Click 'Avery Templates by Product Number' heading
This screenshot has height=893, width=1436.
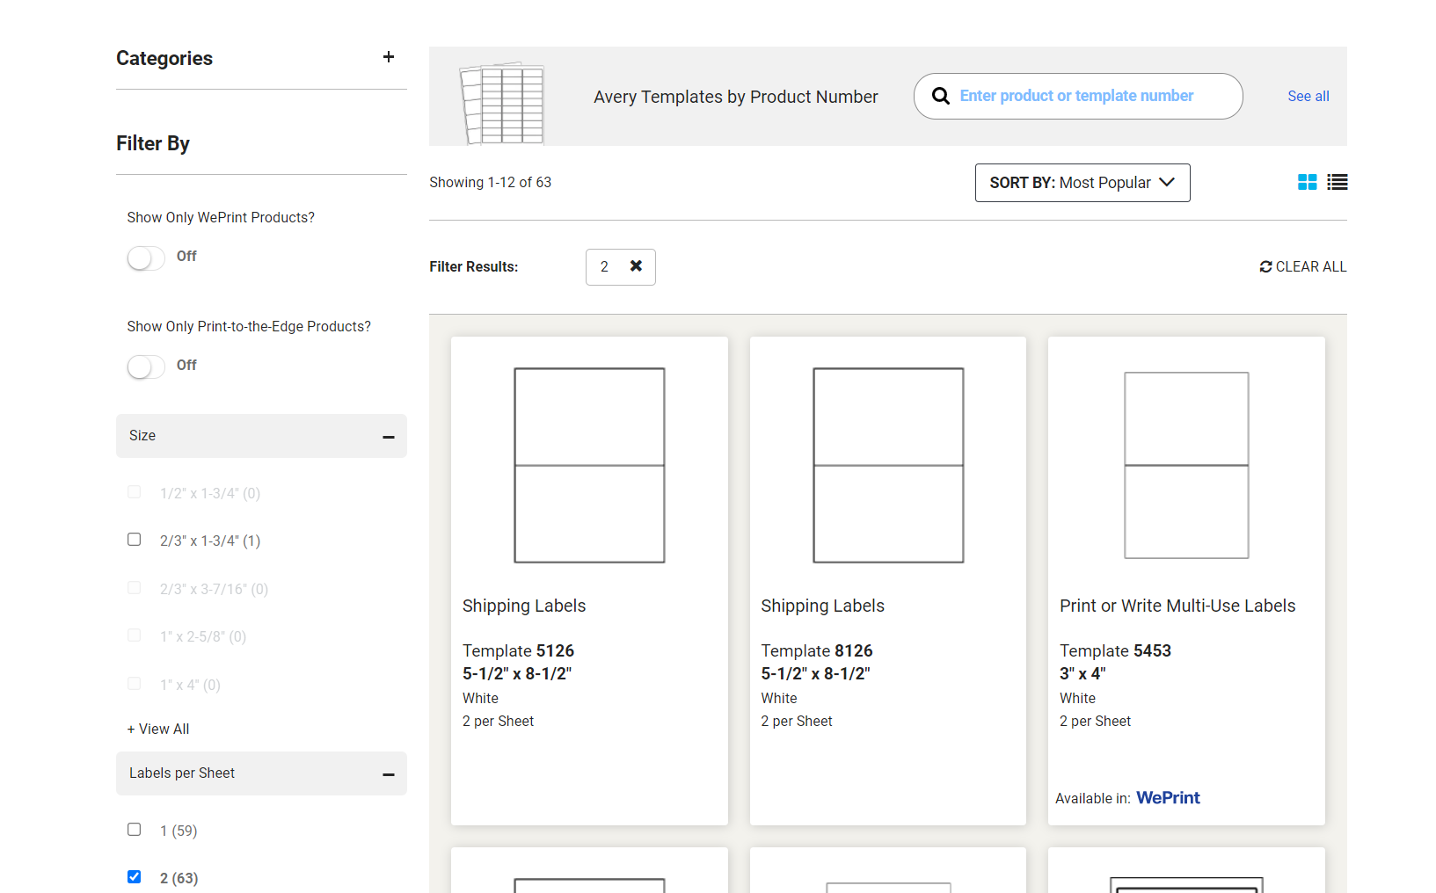click(x=736, y=97)
